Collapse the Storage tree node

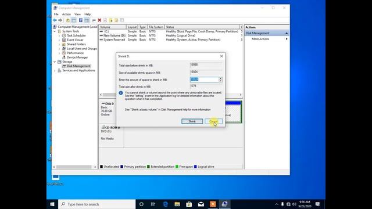click(55, 62)
